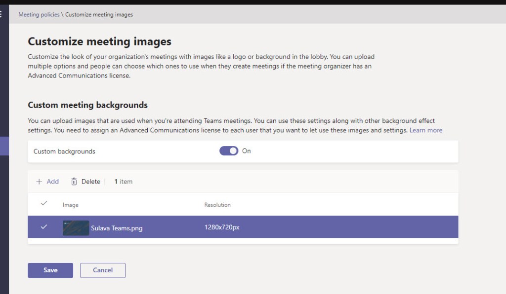This screenshot has width=506, height=294.
Task: Open the hamburger navigation menu
Action: (1, 14)
